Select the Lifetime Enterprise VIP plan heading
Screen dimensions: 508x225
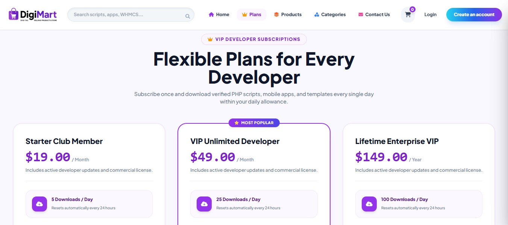click(397, 141)
